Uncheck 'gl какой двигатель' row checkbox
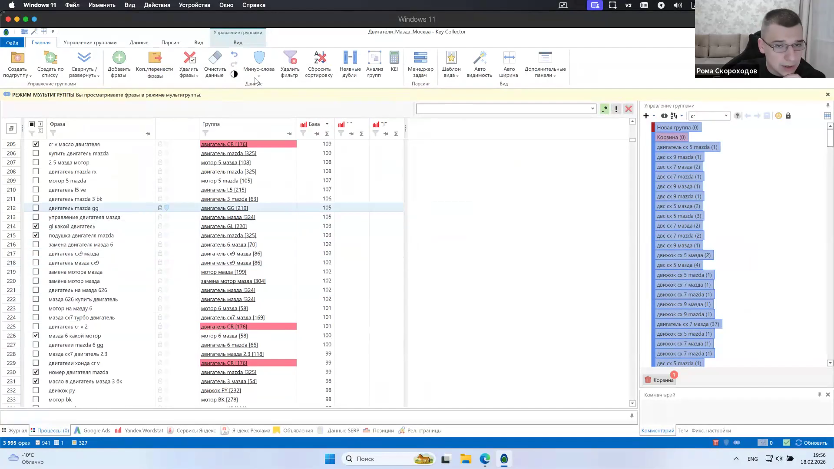834x469 pixels. (x=36, y=226)
